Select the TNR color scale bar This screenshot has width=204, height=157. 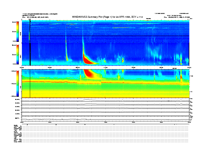[x=18, y=84]
